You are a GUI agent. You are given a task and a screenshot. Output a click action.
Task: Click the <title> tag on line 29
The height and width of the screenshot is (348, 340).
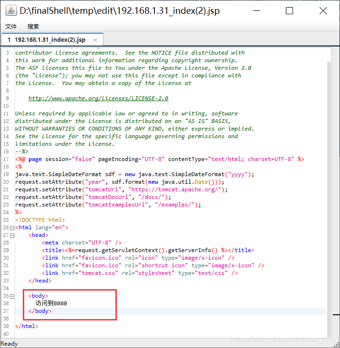(x=53, y=250)
